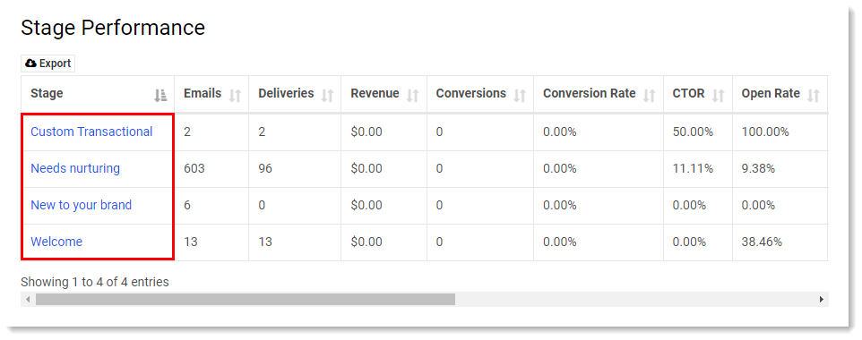Click the Conversions column header label

[471, 94]
